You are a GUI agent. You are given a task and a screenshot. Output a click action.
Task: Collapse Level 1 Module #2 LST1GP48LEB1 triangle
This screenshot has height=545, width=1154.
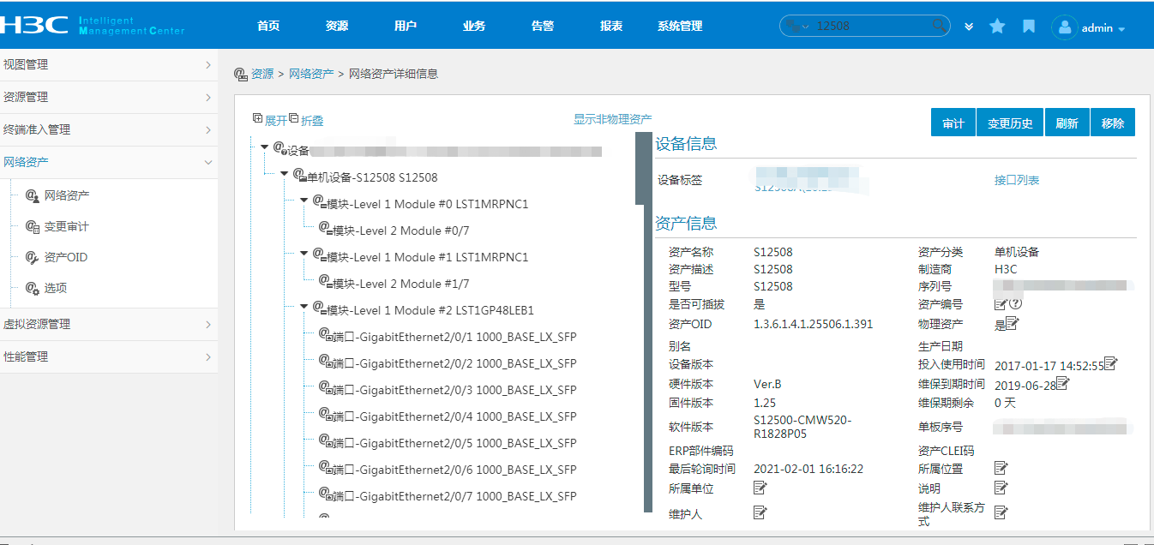point(304,307)
